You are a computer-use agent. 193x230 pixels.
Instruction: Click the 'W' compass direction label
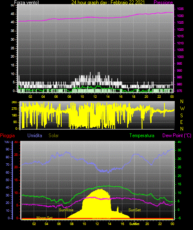click(182, 109)
